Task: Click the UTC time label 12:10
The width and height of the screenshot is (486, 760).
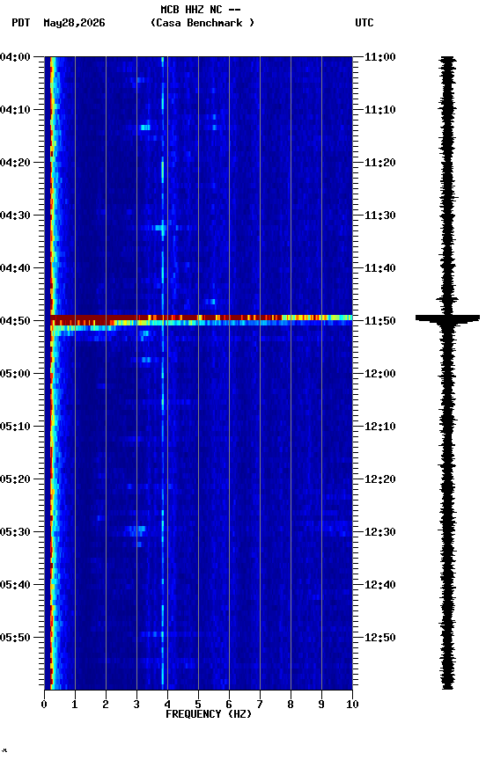Action: tap(380, 427)
